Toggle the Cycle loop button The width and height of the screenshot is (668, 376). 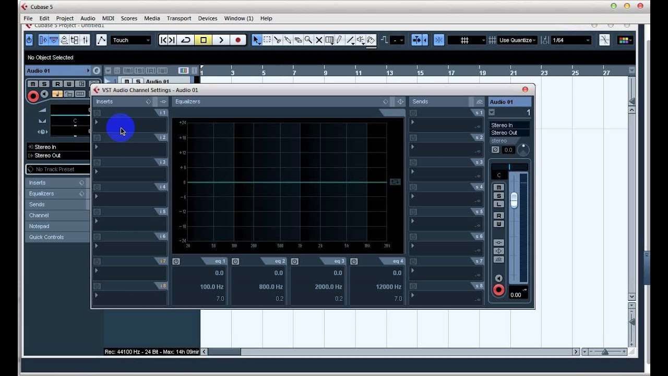(x=186, y=40)
